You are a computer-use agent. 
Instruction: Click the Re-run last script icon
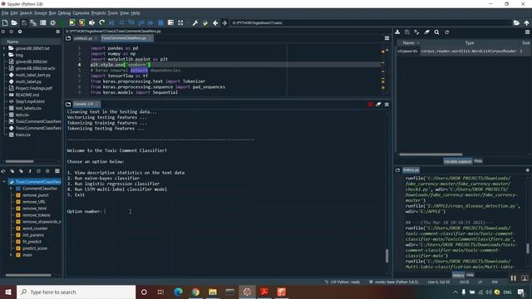[101, 22]
